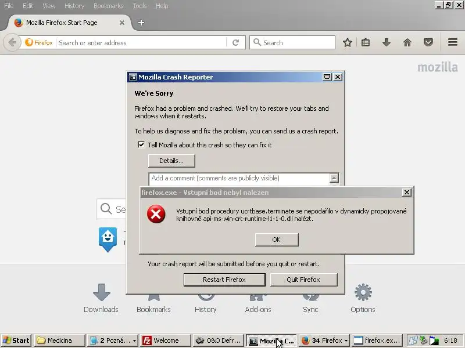
Task: Switch to firefox.exe taskbar item
Action: 377,340
